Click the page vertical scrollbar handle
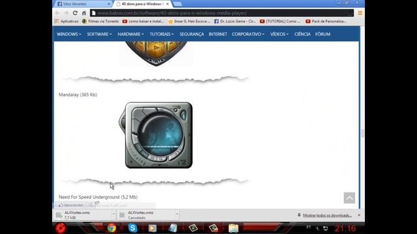The image size is (417, 234). [362, 133]
